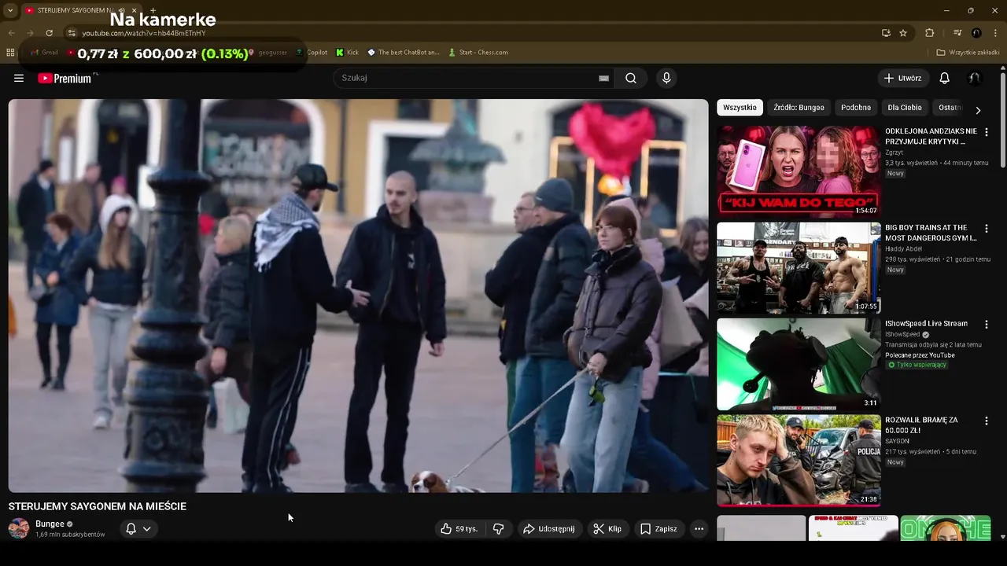
Task: Click the Haddy Abdel channel name
Action: coord(903,248)
